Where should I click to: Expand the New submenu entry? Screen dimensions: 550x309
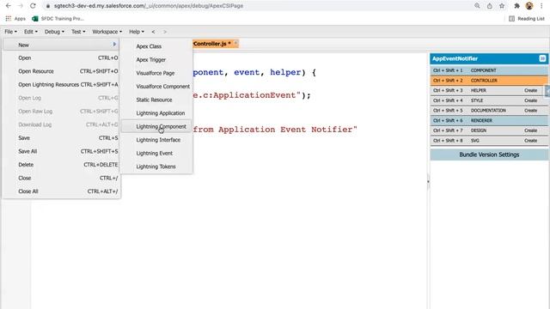[x=61, y=45]
